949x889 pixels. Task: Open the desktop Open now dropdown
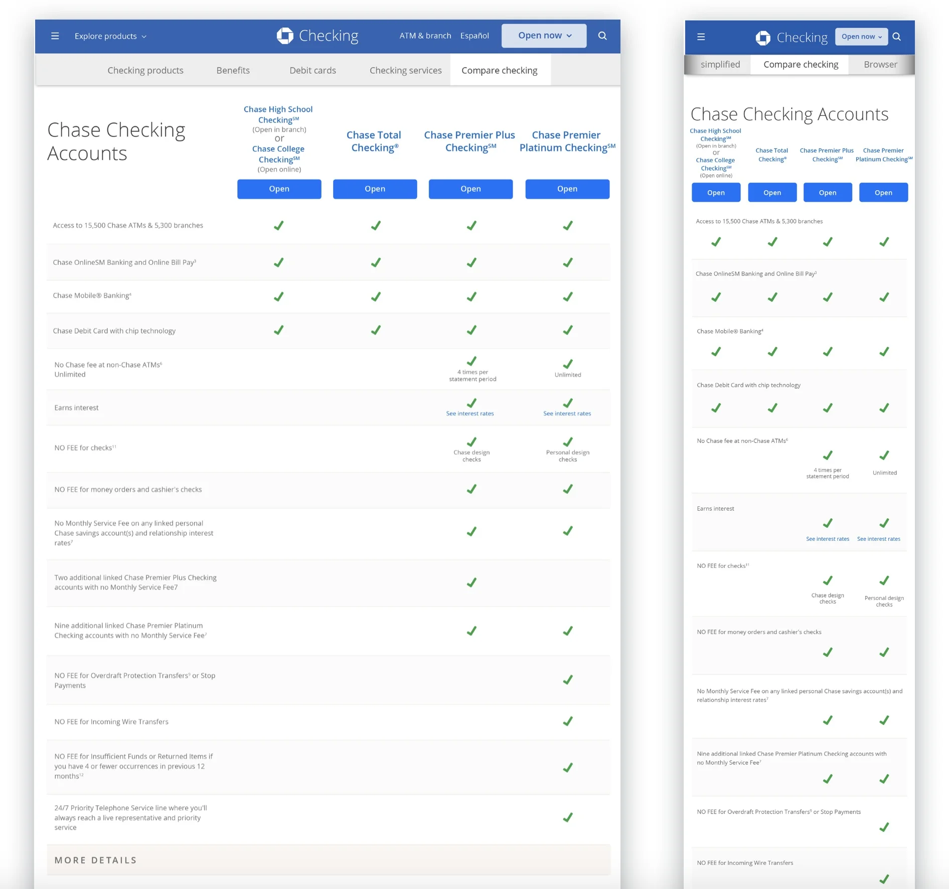tap(544, 36)
